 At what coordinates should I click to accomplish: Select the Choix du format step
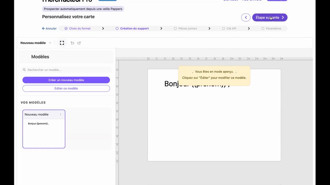point(77,29)
